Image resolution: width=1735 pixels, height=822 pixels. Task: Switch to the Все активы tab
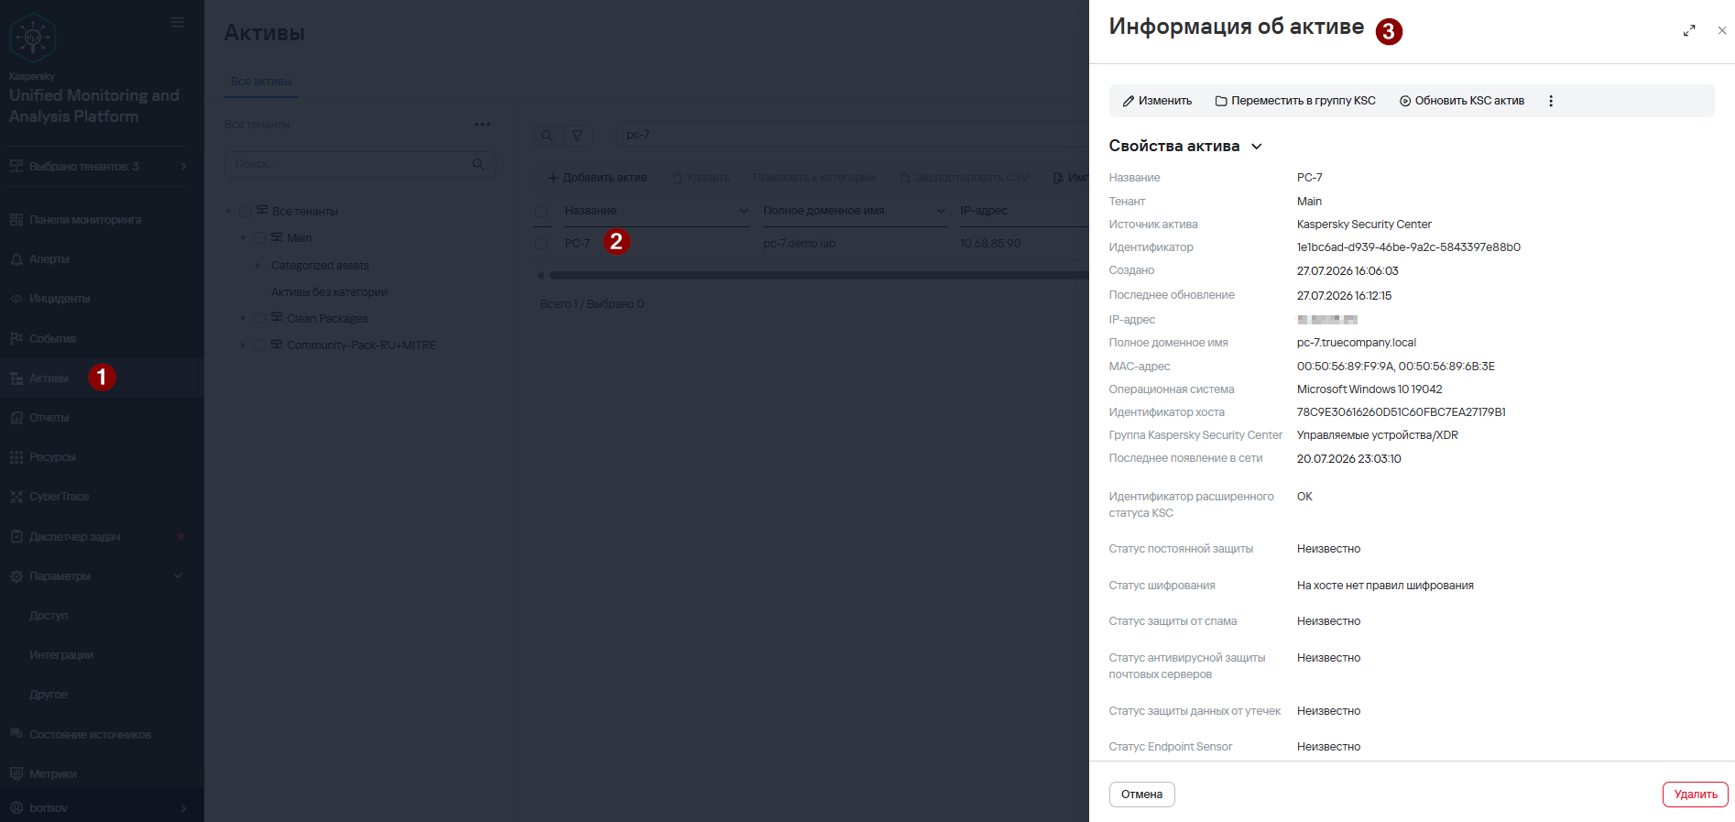261,82
